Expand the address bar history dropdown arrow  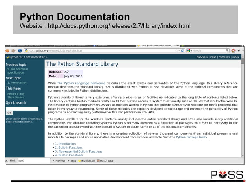pyautogui.click(x=179, y=51)
